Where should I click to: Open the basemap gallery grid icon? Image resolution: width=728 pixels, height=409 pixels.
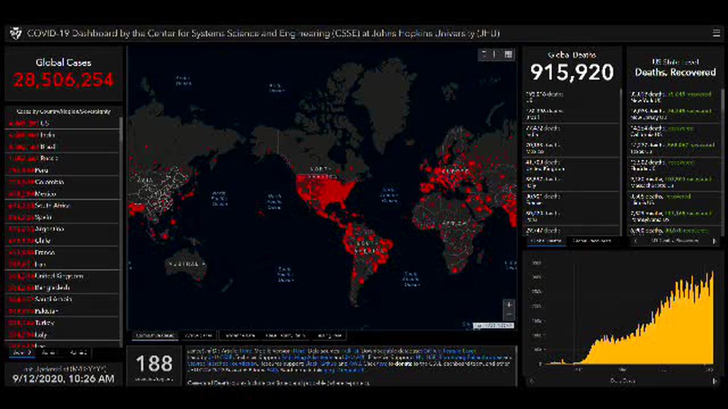[508, 54]
